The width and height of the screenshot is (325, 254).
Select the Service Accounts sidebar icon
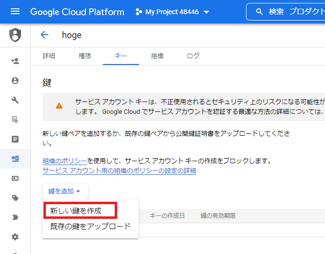(x=15, y=159)
